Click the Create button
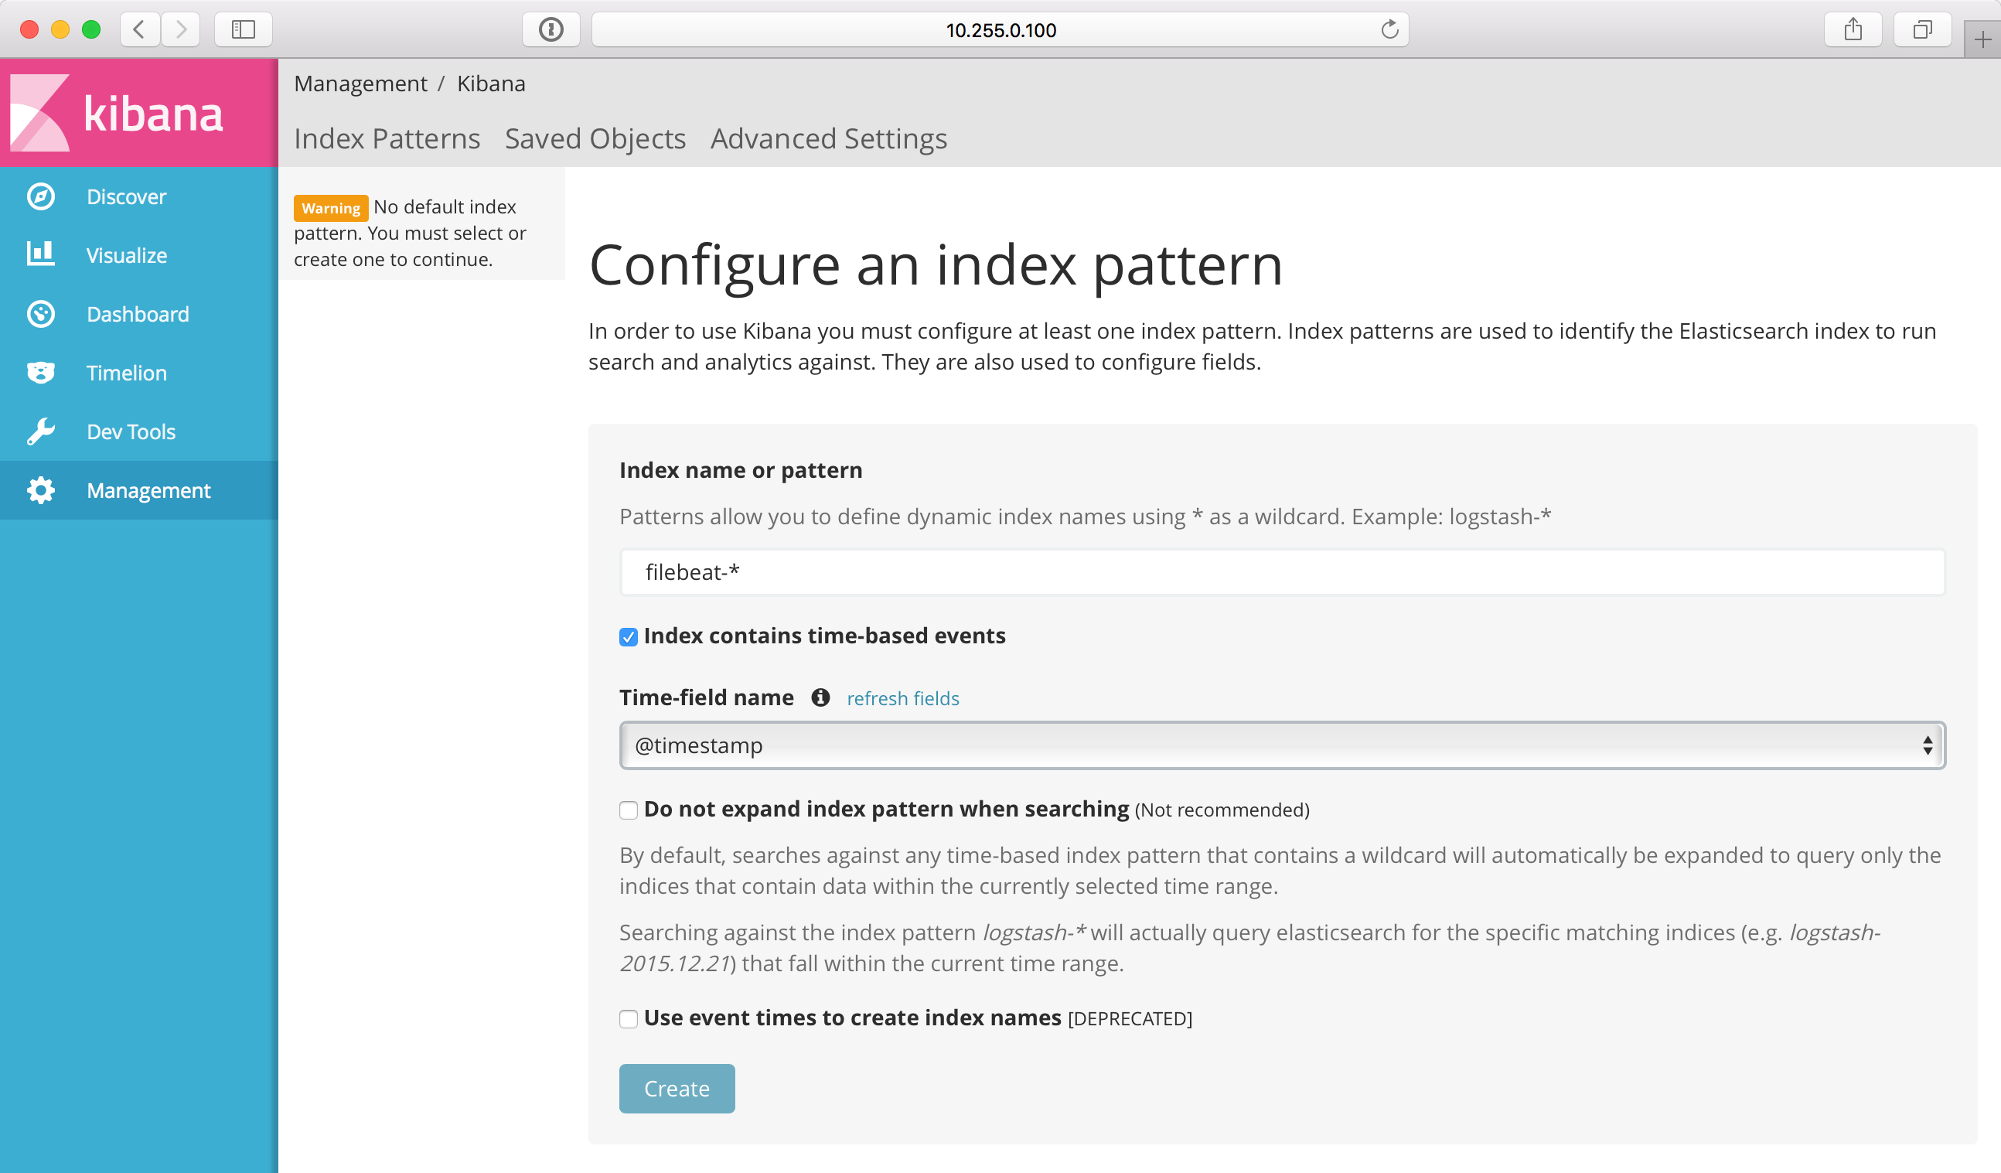Screen dimensions: 2001x1173 pos(677,1088)
